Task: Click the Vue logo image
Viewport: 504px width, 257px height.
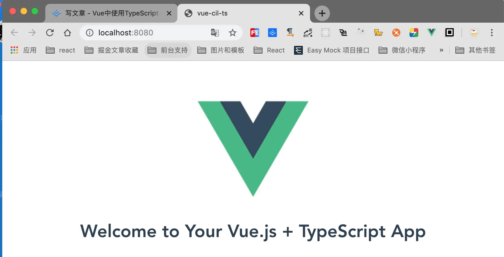Action: click(x=253, y=149)
